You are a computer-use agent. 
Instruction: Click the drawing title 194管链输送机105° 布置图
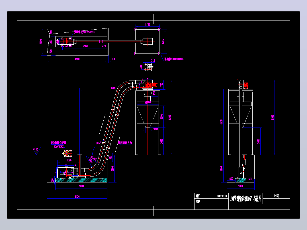[x=245, y=199]
